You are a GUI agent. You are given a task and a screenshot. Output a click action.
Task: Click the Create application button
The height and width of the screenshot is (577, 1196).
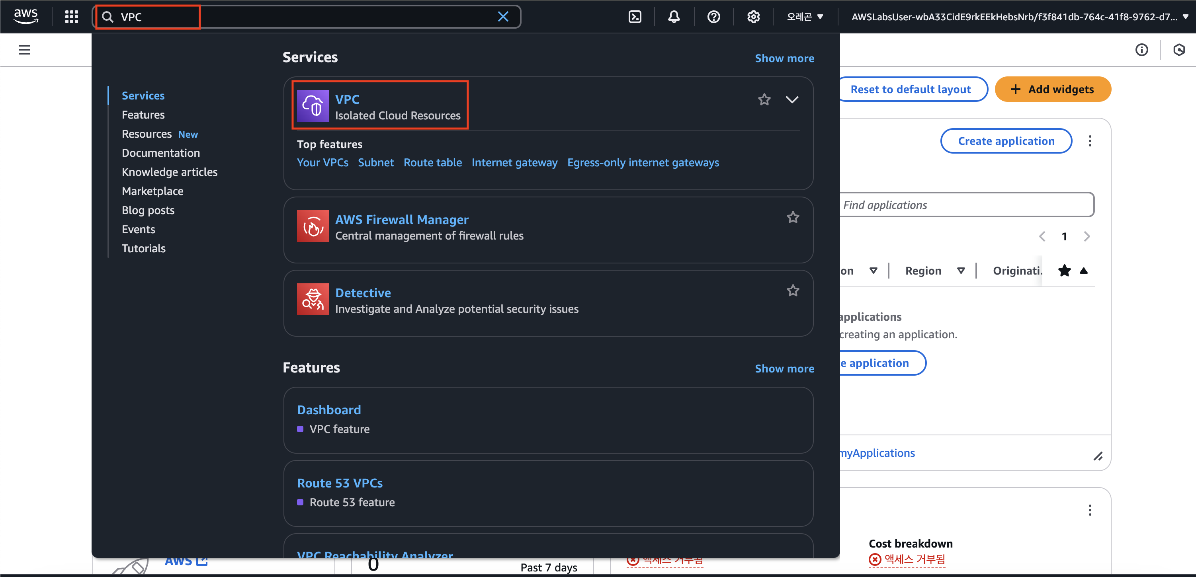(1006, 141)
